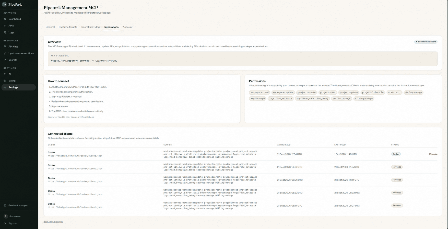
Task: Click the project:lifecycle permission chip
Action: click(x=373, y=93)
